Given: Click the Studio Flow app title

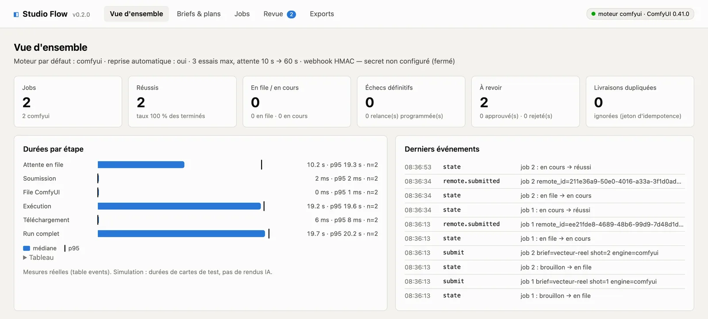Looking at the screenshot, I should click(x=45, y=14).
